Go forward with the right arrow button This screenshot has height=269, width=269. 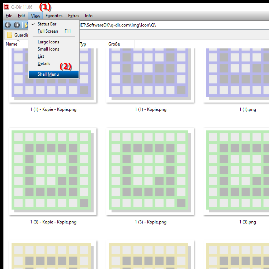pyautogui.click(x=16, y=25)
